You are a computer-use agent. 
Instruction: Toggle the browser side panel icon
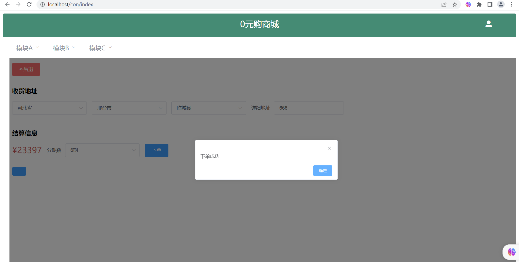pyautogui.click(x=490, y=4)
